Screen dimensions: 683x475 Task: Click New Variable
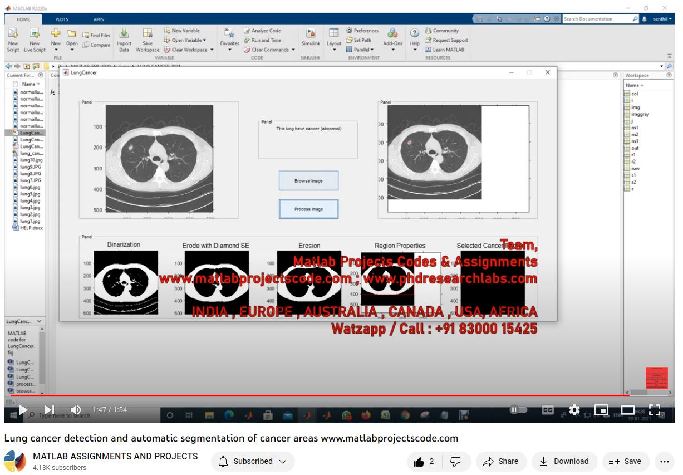pos(182,31)
